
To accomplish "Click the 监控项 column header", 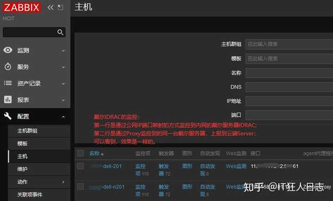I will coord(143,154).
